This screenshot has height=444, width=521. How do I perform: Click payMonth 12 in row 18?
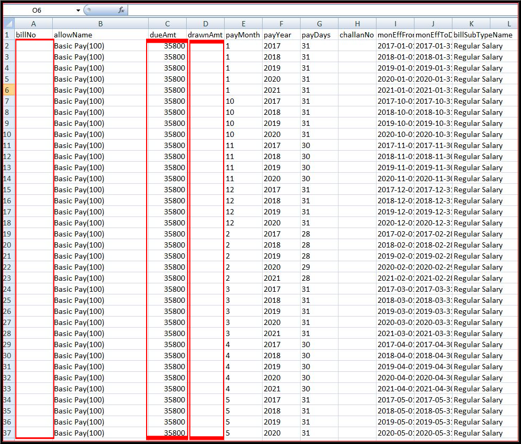point(243,223)
